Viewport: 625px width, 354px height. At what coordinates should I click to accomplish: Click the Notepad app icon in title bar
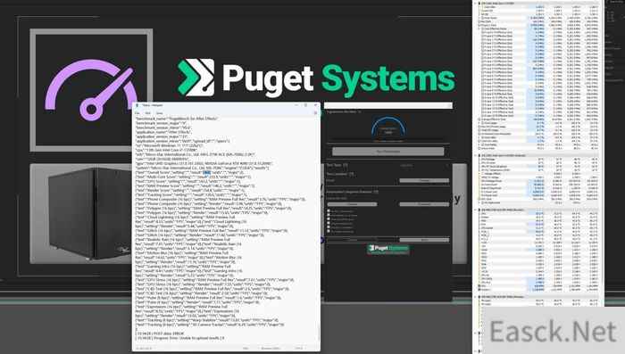(137, 105)
